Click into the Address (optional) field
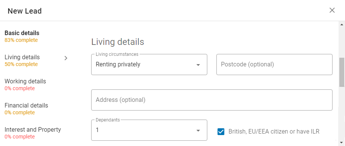345x146 pixels. 212,100
